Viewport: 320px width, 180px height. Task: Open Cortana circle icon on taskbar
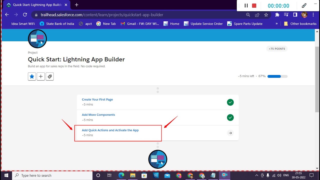98,175
